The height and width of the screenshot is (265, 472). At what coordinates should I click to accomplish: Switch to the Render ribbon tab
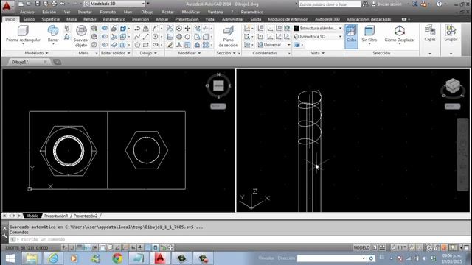90,19
